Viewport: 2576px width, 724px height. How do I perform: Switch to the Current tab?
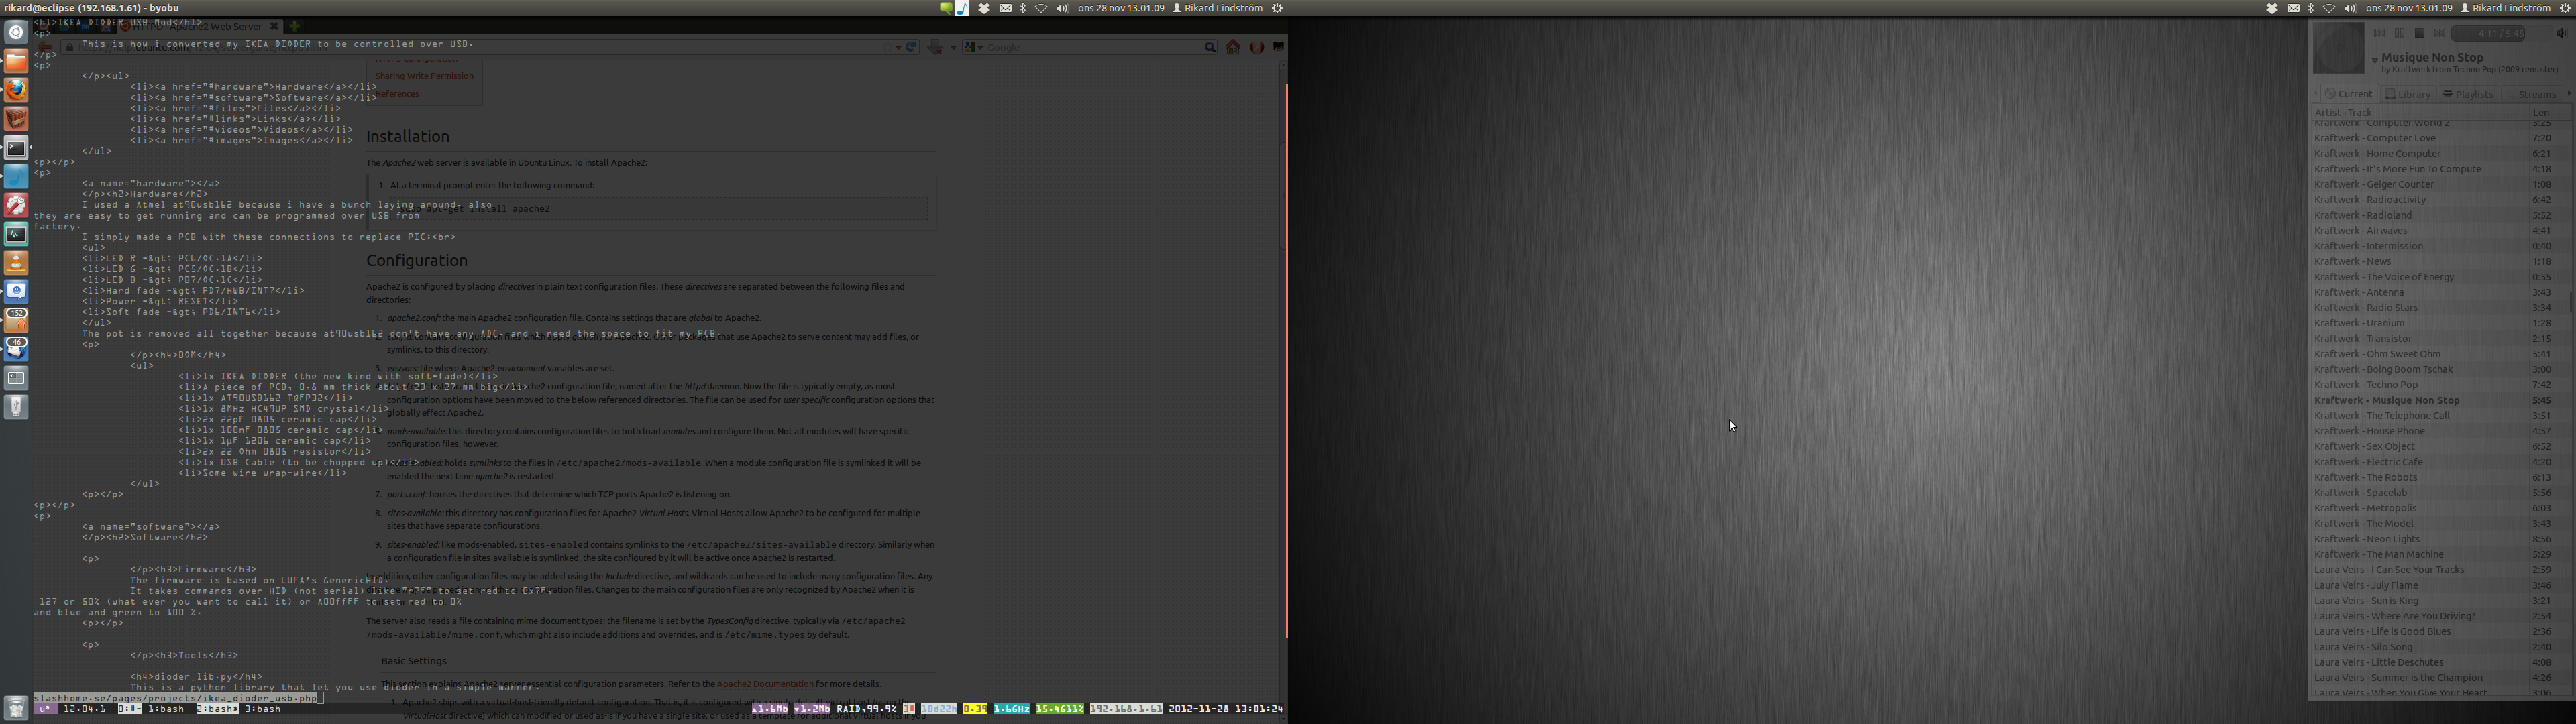pos(2350,93)
